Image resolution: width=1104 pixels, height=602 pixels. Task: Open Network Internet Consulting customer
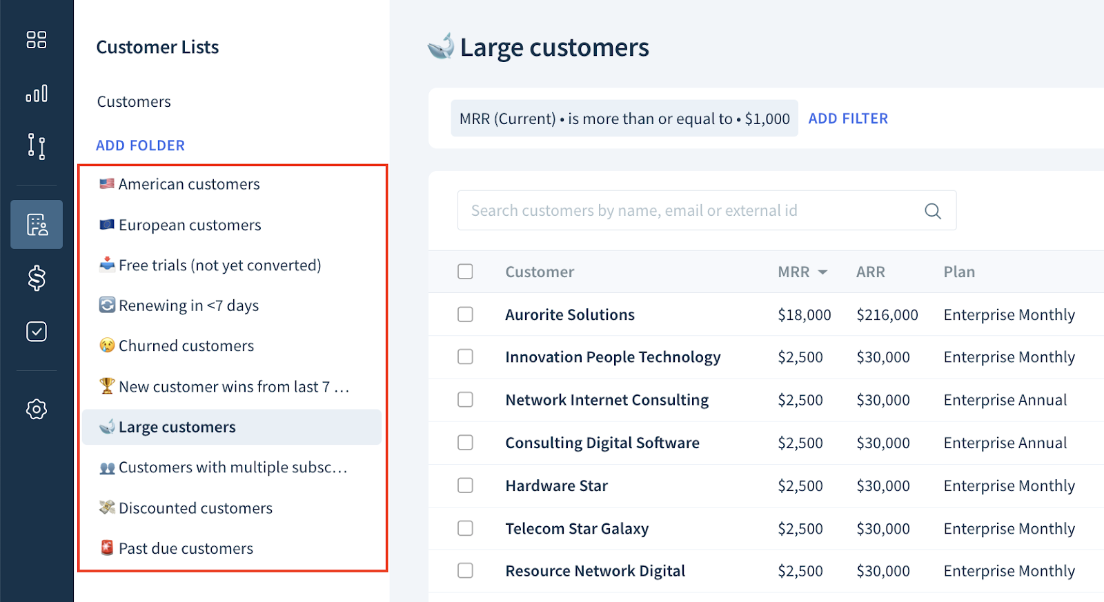(x=607, y=400)
